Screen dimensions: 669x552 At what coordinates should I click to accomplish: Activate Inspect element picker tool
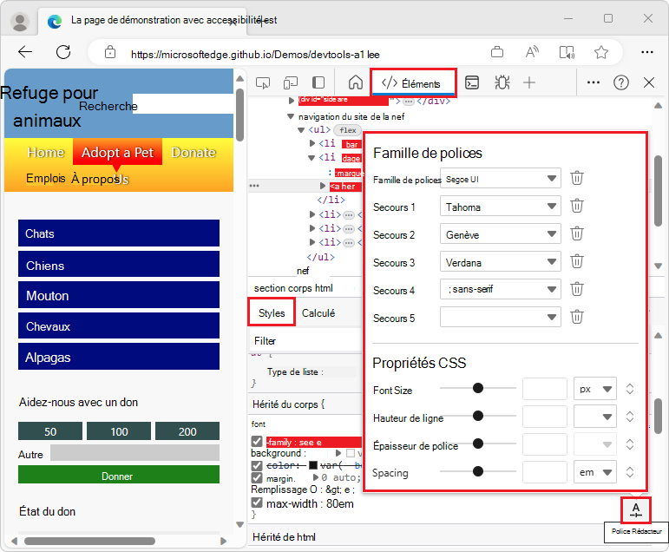pos(263,82)
